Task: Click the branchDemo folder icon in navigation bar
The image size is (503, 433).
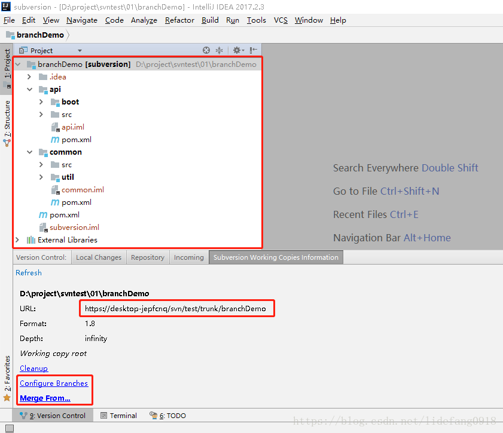Action: [10, 35]
